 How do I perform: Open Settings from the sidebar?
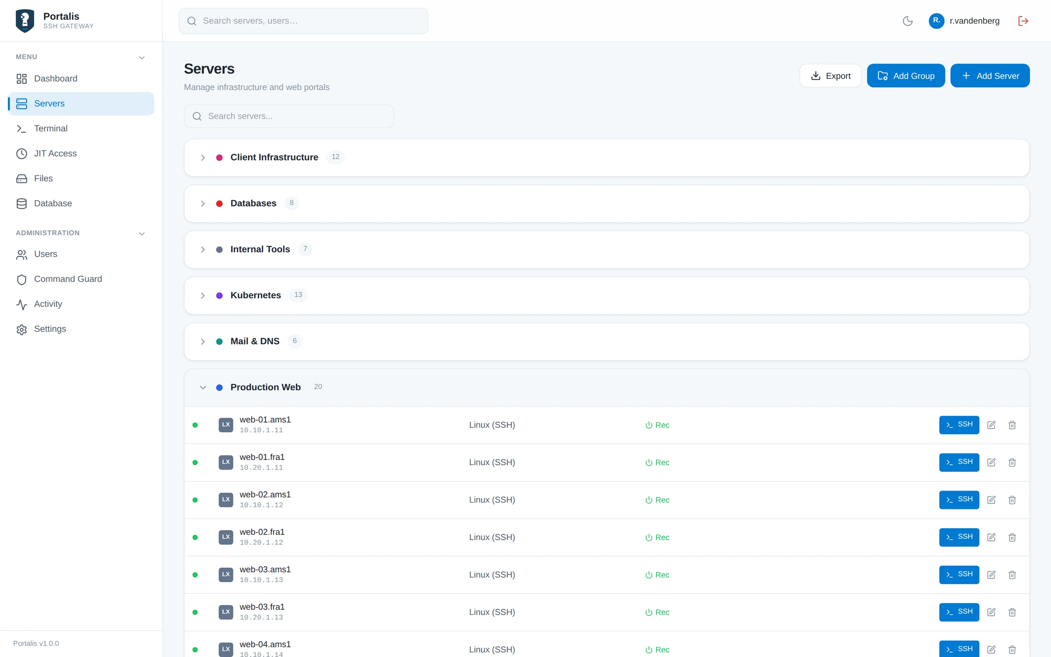[81, 329]
